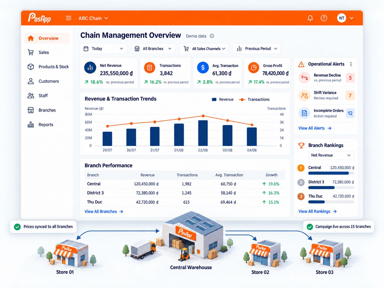
Task: Open the All Sales Channels dropdown
Action: point(204,49)
